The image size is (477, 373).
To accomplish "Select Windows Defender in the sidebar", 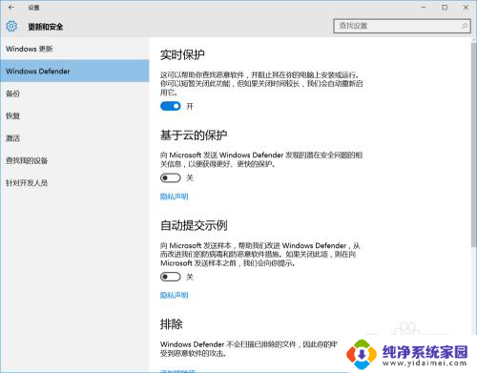I will [x=74, y=71].
